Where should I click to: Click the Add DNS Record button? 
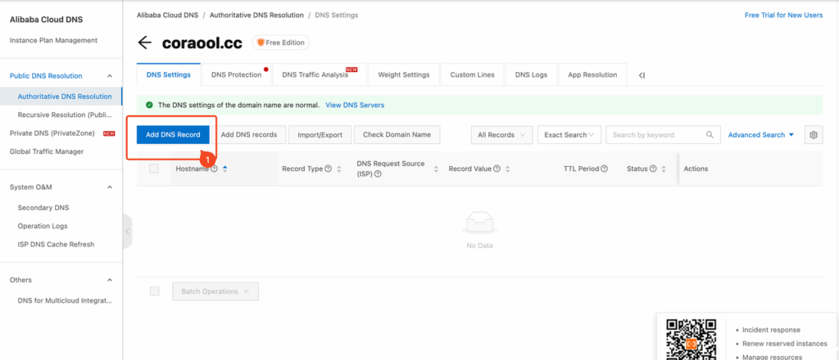pyautogui.click(x=173, y=135)
